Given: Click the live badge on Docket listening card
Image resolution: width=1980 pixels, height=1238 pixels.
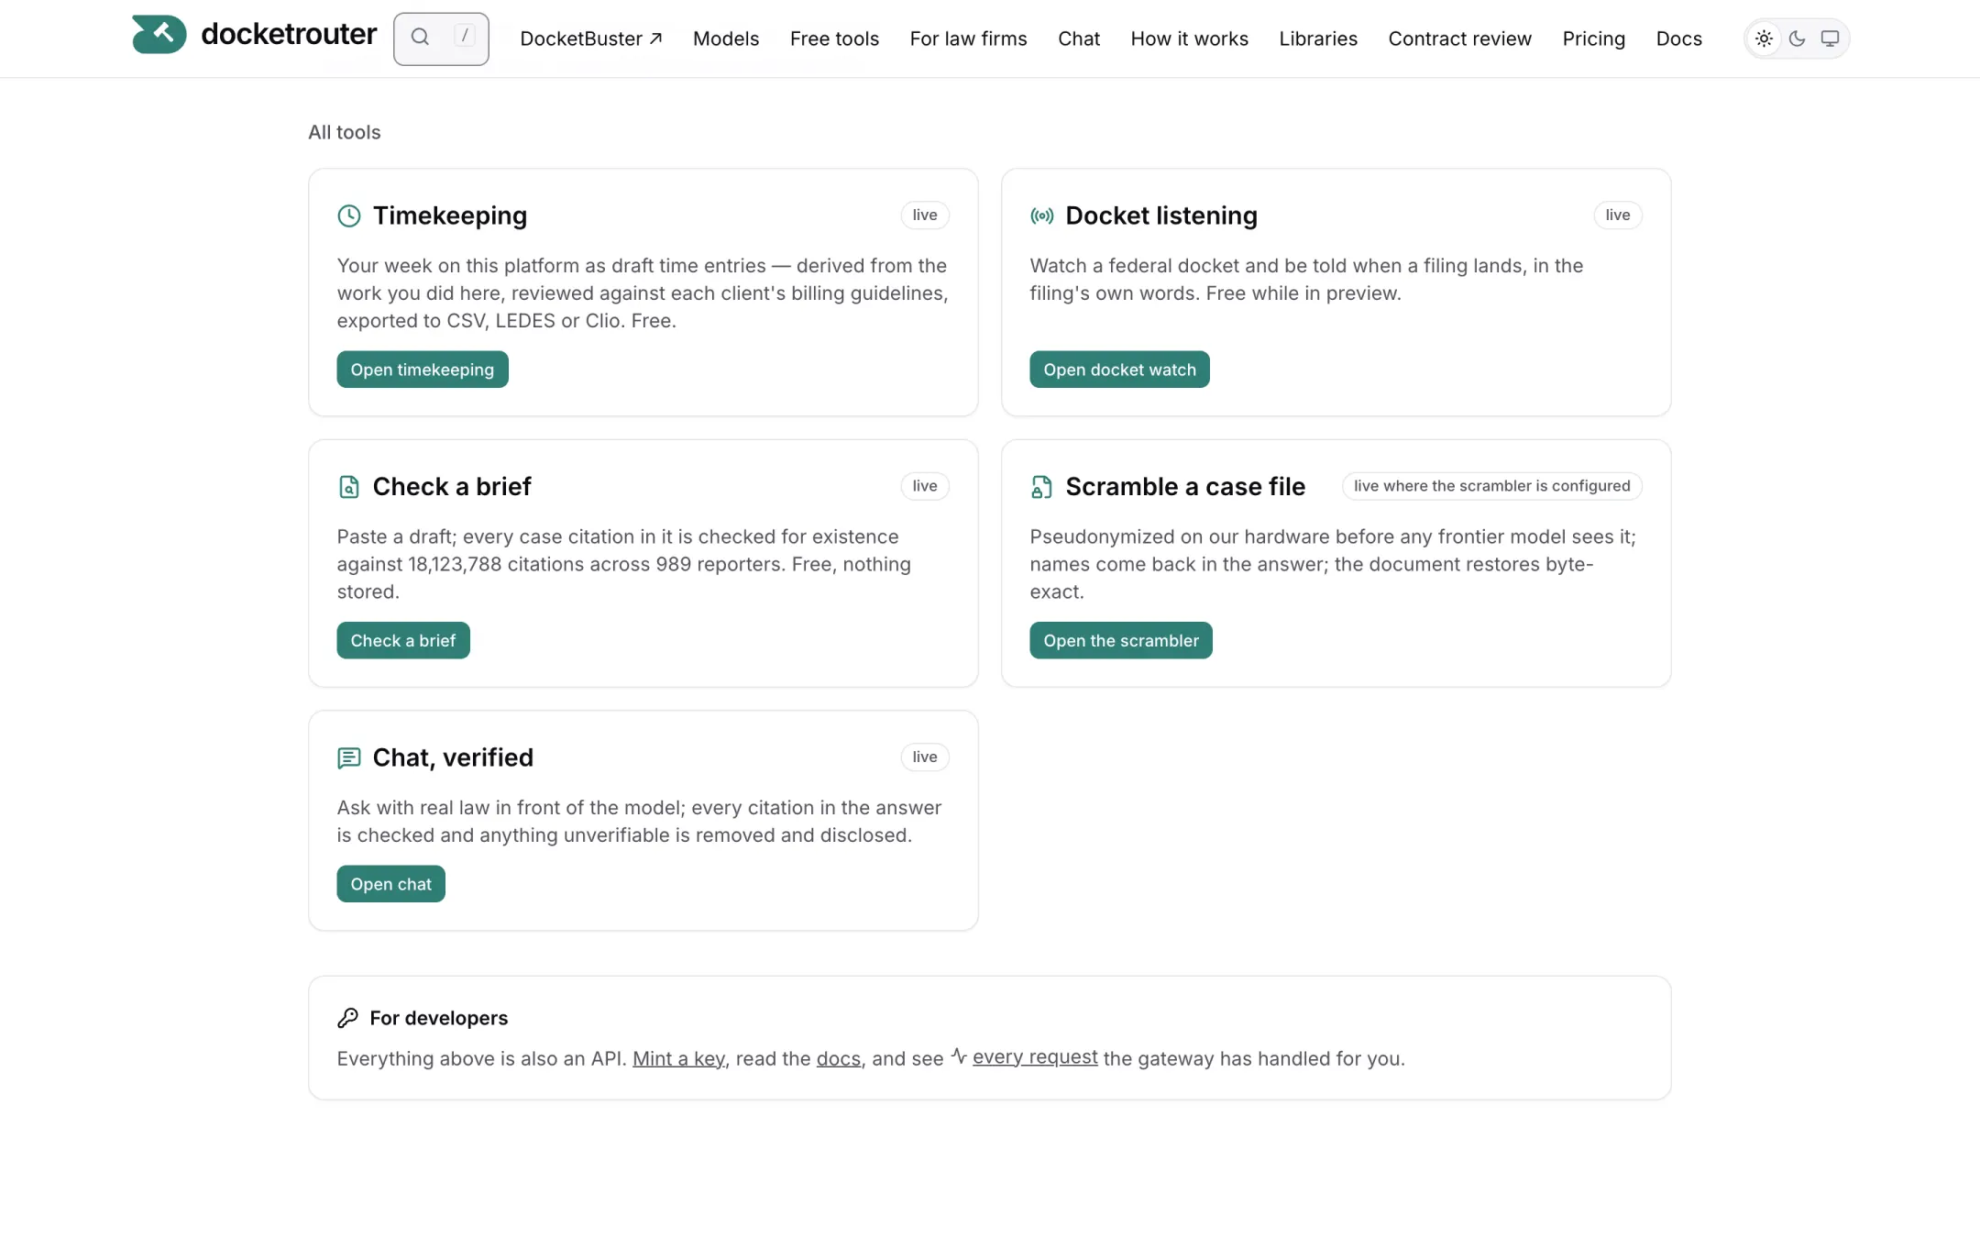Looking at the screenshot, I should [1618, 215].
